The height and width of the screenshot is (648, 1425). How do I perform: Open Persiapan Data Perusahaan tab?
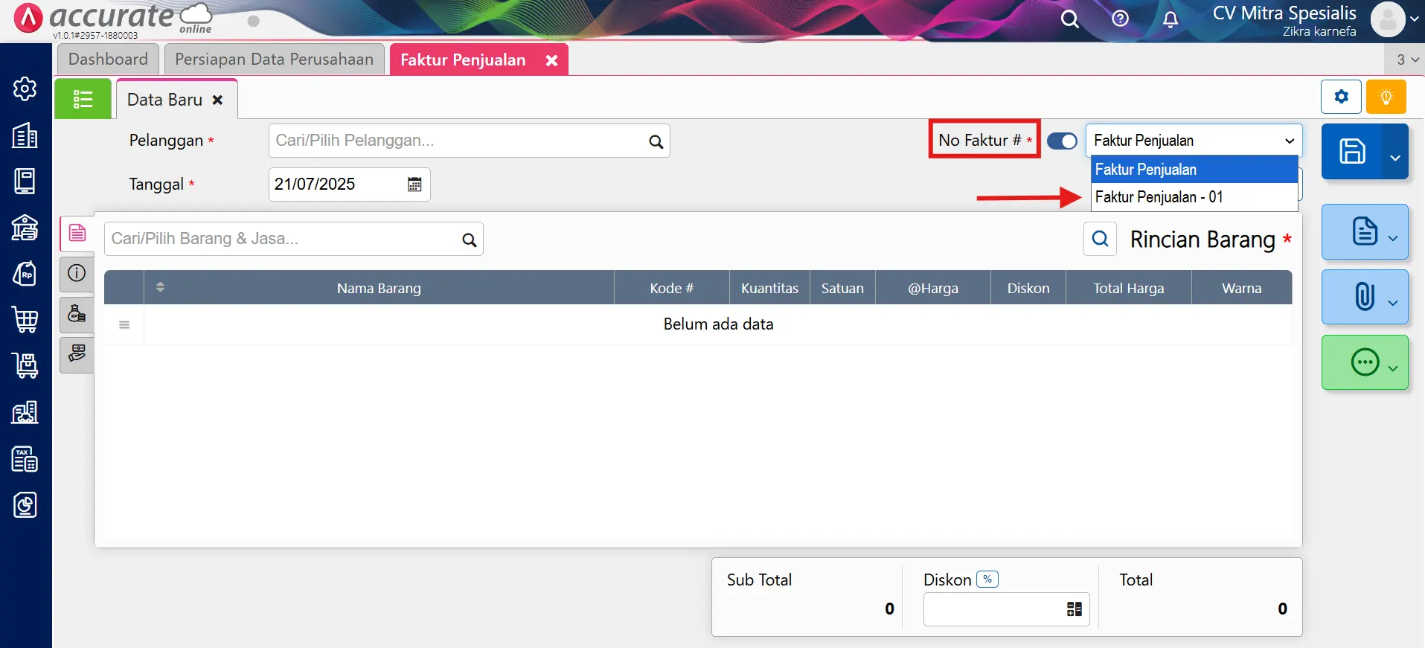click(274, 60)
